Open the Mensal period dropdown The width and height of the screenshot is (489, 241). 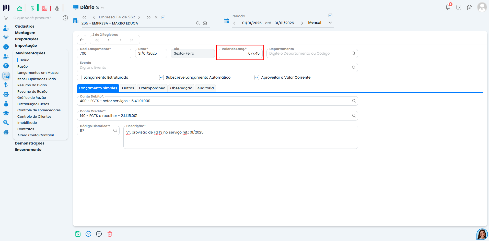[x=330, y=23]
